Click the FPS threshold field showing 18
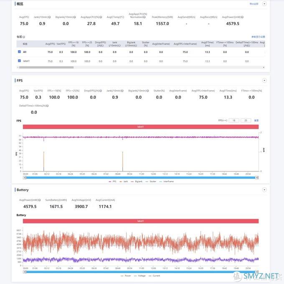Viewport: 284px width, 284px height. [x=234, y=120]
